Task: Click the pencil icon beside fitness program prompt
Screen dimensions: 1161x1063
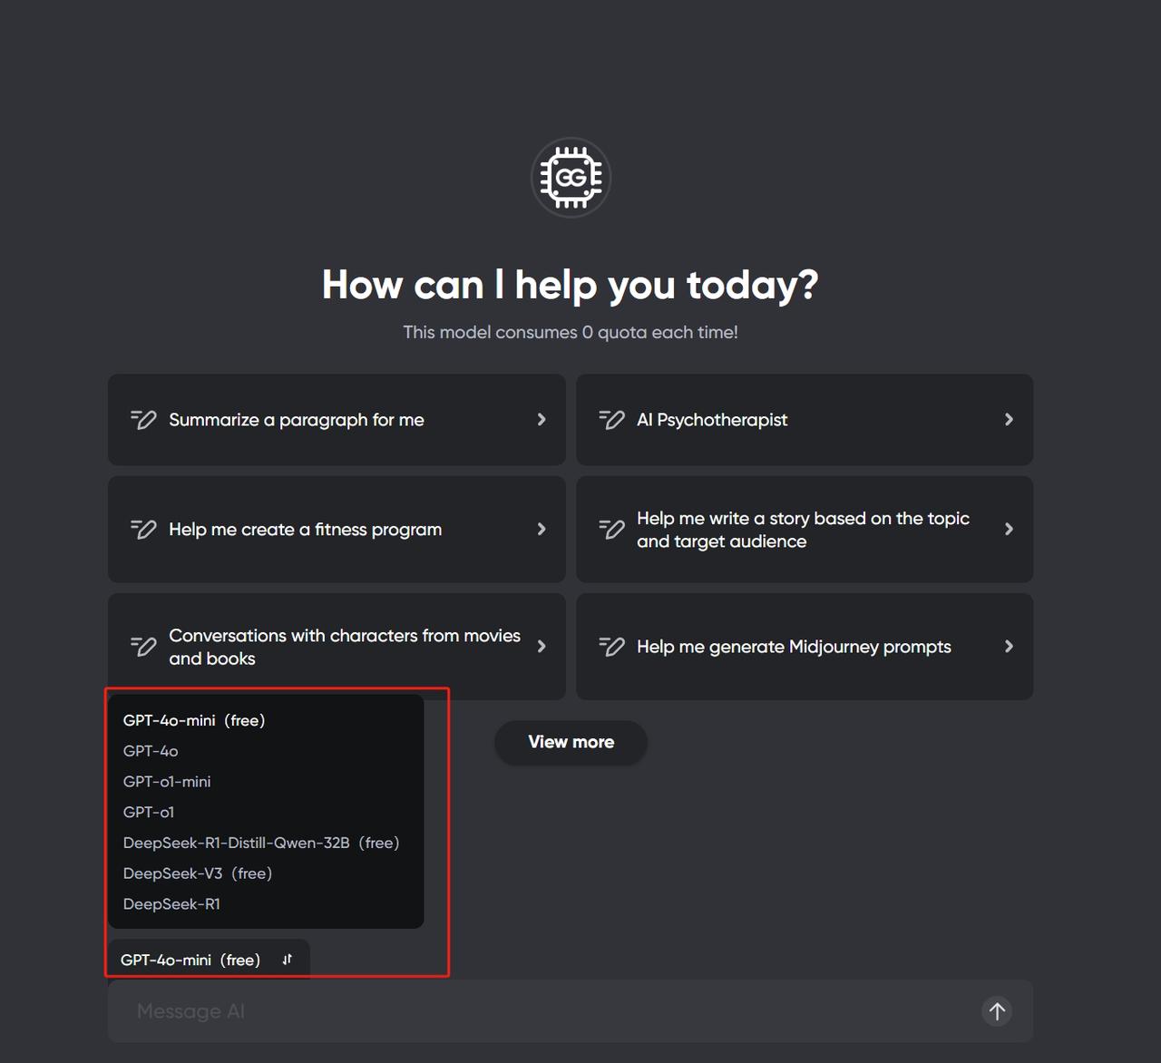Action: (x=143, y=530)
